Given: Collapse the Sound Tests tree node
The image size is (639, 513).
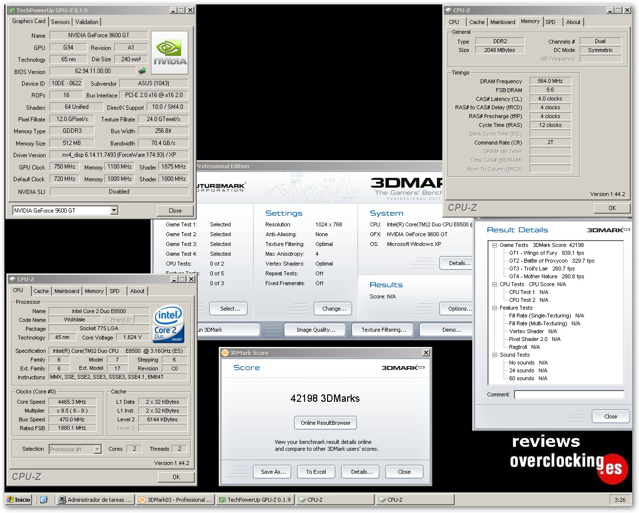Looking at the screenshot, I should click(495, 355).
